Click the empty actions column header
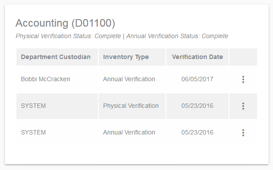 coord(243,57)
